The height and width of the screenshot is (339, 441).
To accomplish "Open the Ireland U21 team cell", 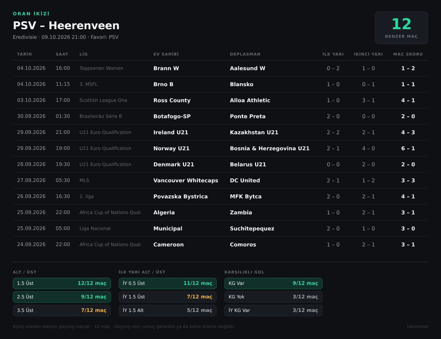I will coord(171,133).
